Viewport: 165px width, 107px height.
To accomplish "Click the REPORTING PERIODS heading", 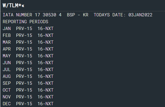I will coord(26,22).
